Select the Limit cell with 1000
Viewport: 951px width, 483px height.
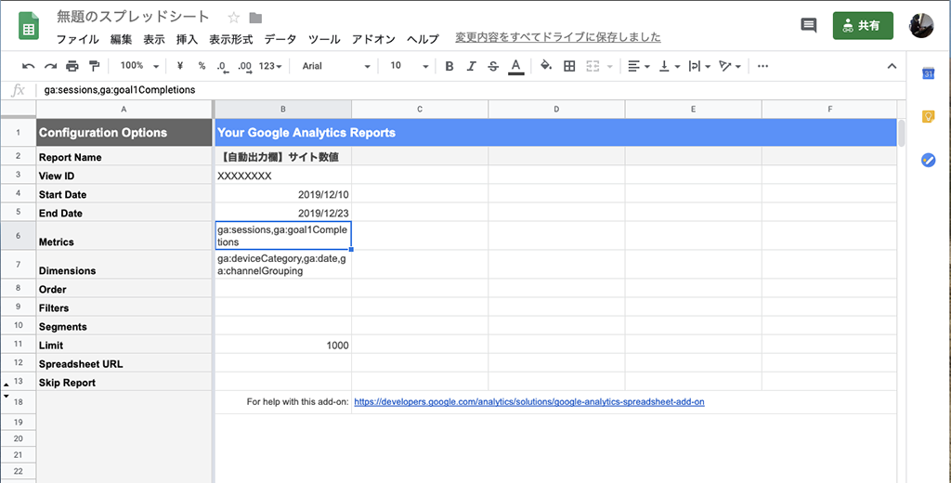click(283, 346)
